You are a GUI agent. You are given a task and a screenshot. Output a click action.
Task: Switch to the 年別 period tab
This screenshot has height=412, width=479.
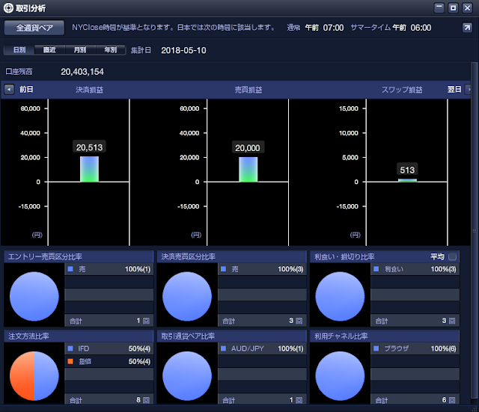point(111,50)
